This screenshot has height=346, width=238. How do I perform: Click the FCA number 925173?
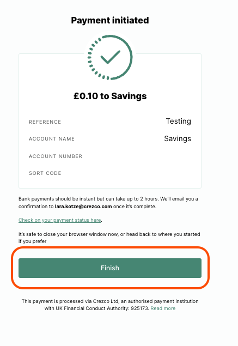(x=139, y=308)
